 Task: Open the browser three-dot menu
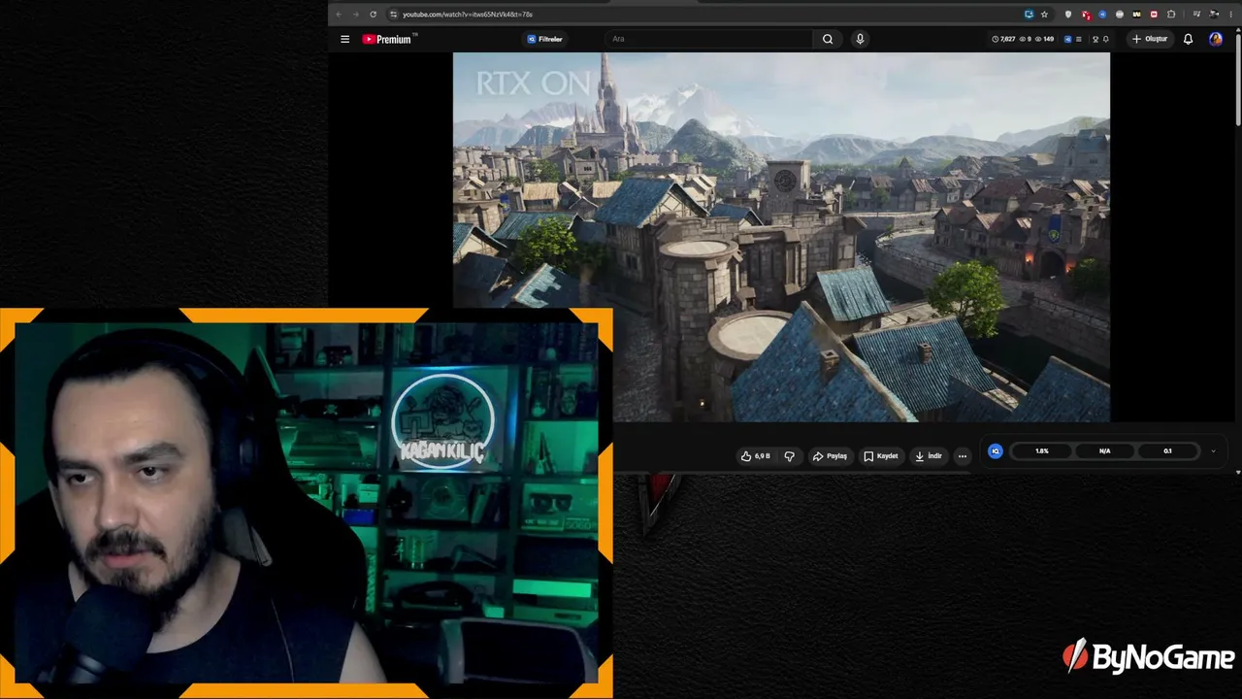pos(1231,15)
